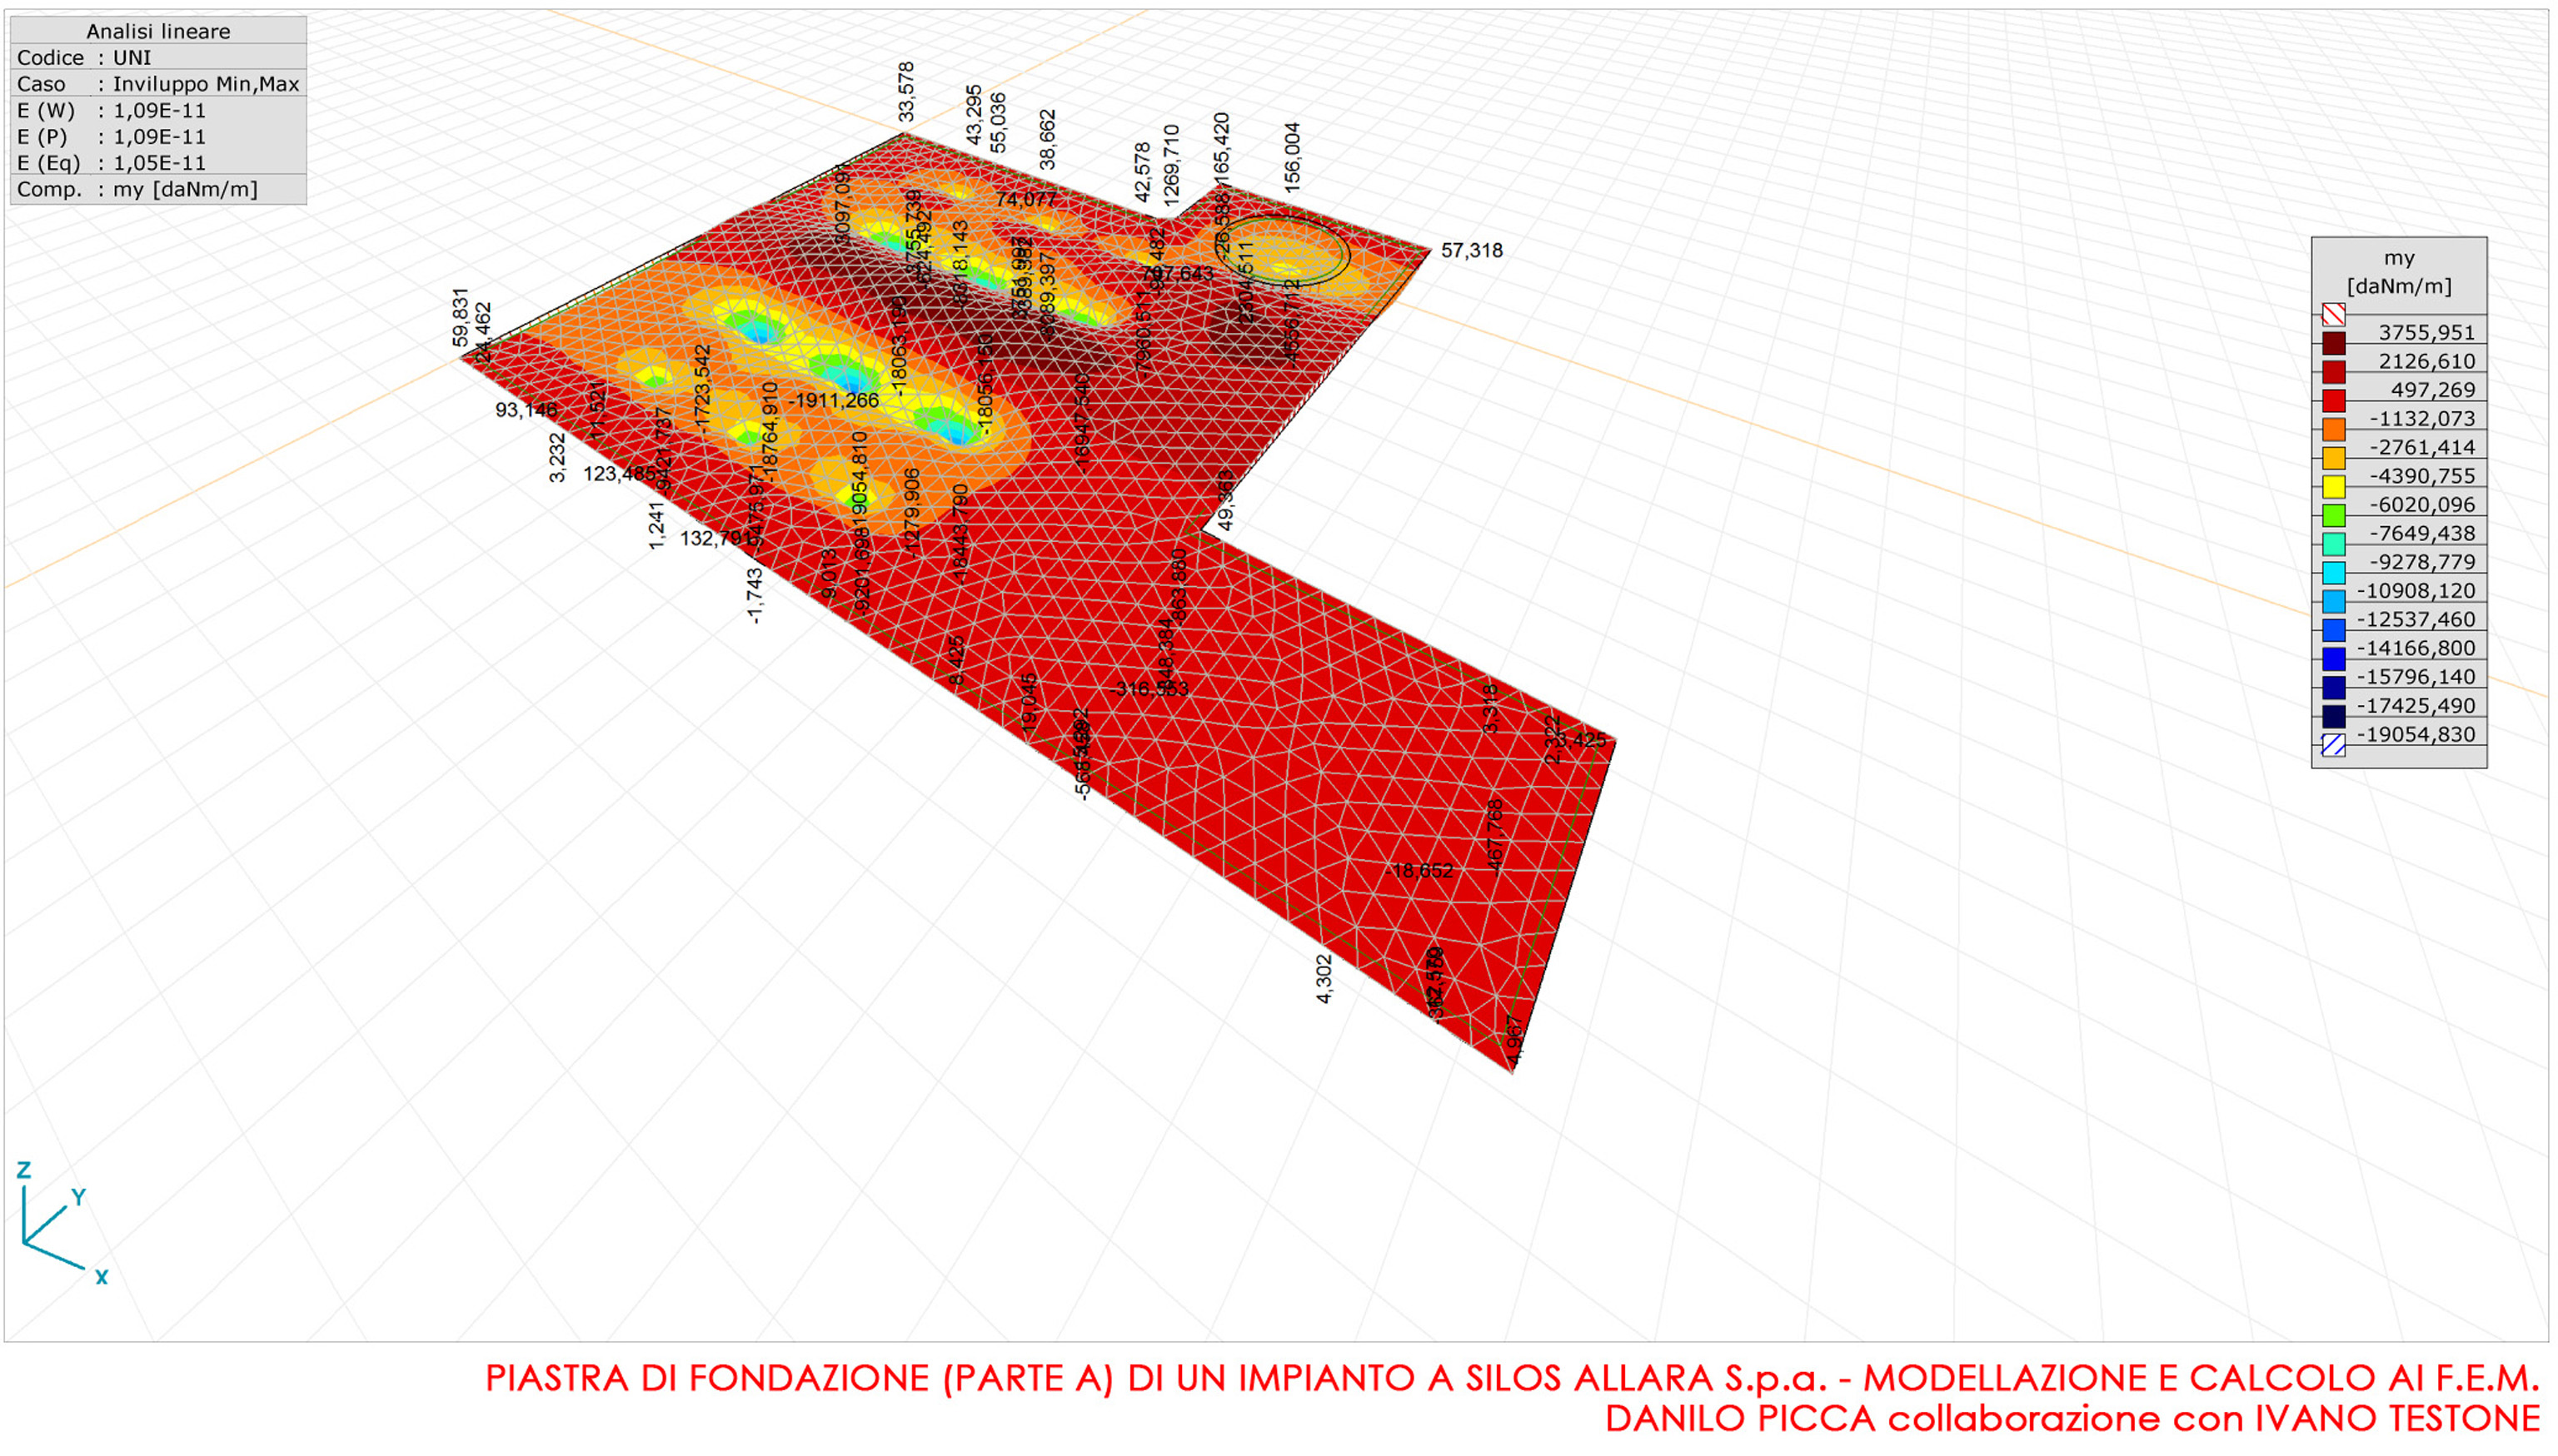Click the 123,485 value label
This screenshot has width=2558, height=1456.
point(618,473)
